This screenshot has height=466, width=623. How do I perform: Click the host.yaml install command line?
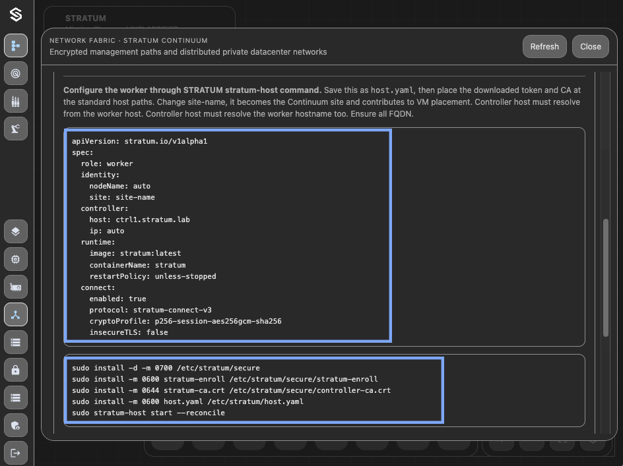pos(187,401)
